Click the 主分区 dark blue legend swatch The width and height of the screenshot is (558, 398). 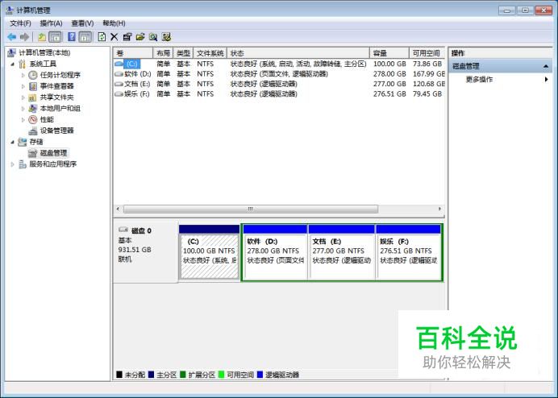151,375
